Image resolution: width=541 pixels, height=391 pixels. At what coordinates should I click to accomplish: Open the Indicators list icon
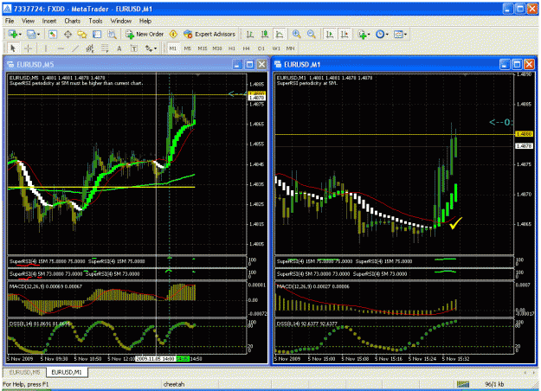coord(362,34)
